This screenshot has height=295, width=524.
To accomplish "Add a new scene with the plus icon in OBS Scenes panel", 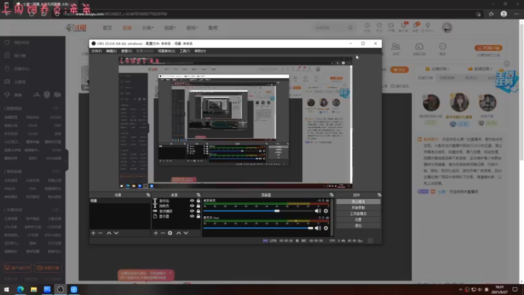I will point(93,233).
